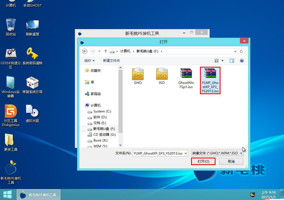
Task: Go back in the Open dialog
Action: tap(85, 51)
